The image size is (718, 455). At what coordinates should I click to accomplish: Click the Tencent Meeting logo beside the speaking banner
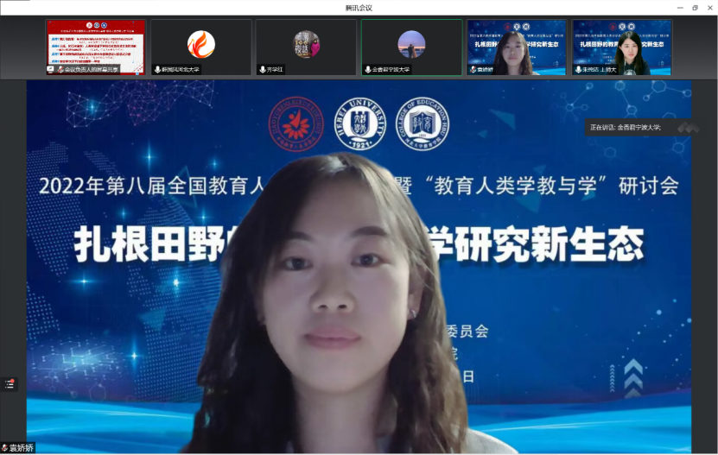pyautogui.click(x=688, y=128)
